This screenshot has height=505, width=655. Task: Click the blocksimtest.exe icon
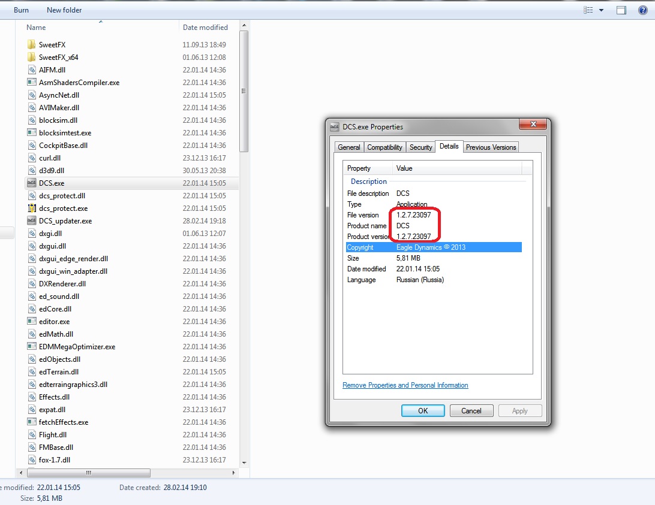point(31,133)
